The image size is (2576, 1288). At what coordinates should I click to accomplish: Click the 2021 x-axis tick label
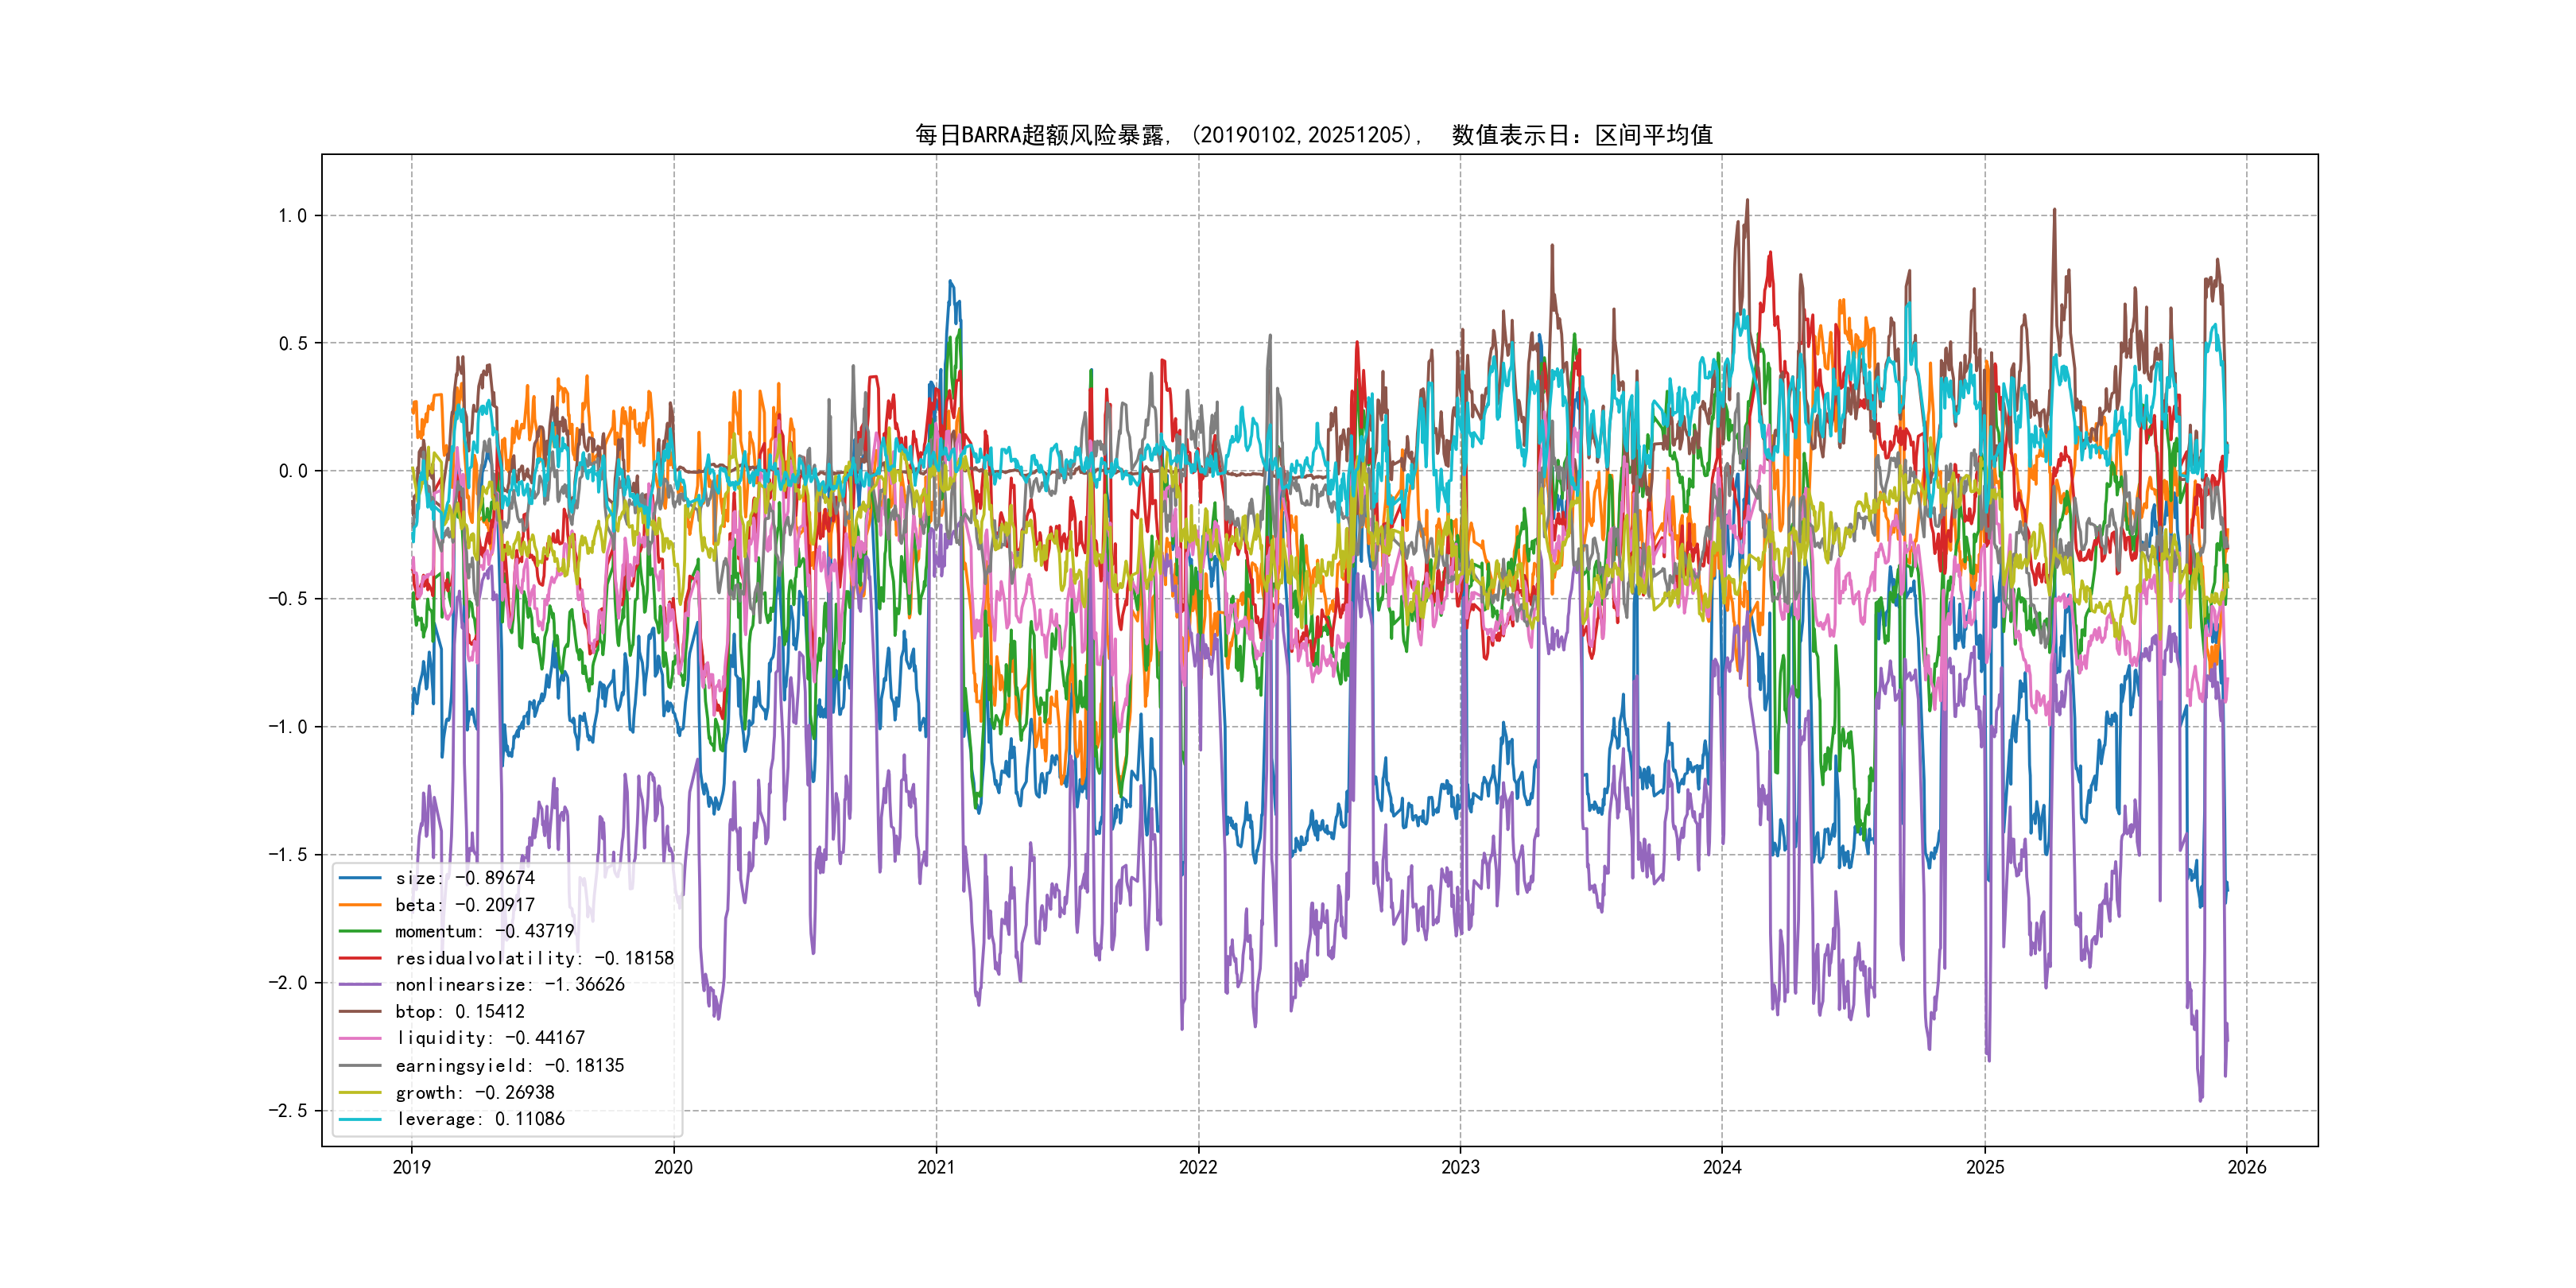click(936, 1167)
